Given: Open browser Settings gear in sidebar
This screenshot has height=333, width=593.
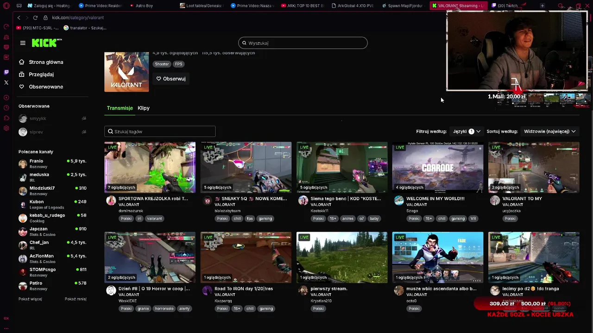Looking at the screenshot, I should click(6, 128).
